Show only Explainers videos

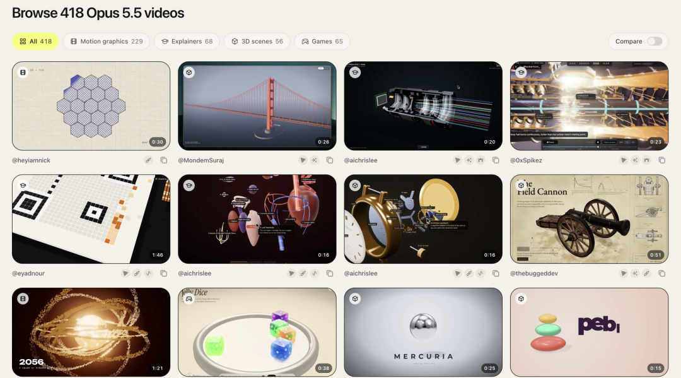coord(187,41)
